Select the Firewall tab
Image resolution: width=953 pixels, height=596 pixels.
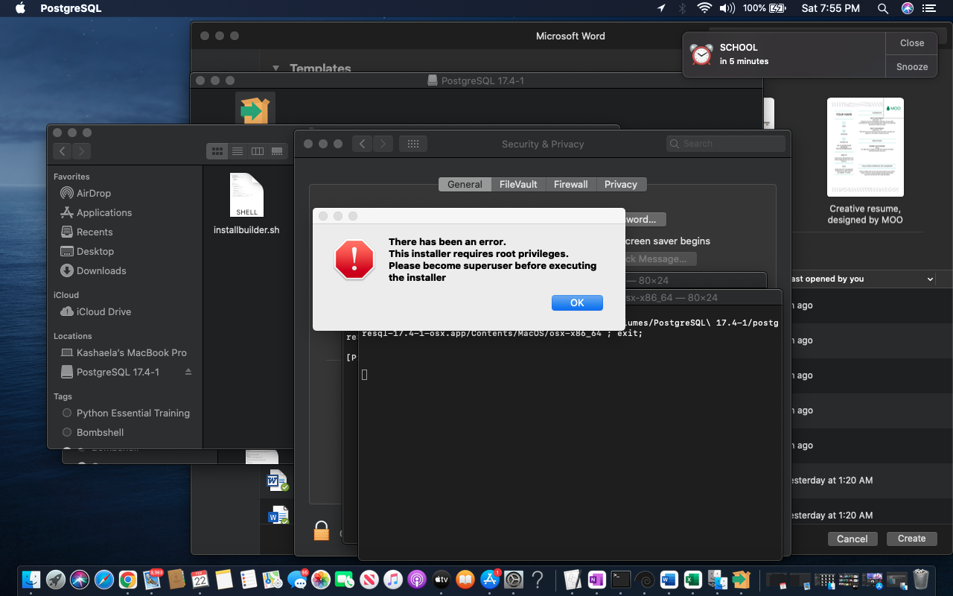(x=570, y=184)
